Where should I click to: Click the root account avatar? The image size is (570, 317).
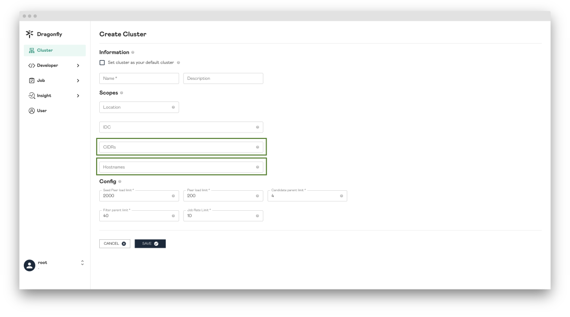click(x=30, y=265)
